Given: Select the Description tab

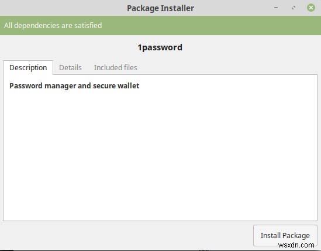Looking at the screenshot, I should pos(28,68).
